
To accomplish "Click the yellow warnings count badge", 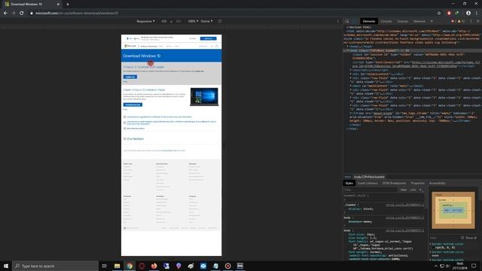I will click(x=461, y=21).
